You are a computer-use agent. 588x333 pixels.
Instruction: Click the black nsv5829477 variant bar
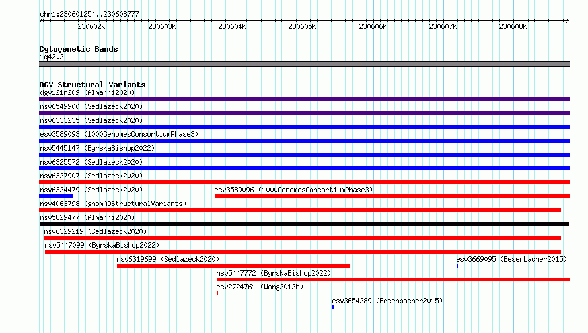coord(304,224)
